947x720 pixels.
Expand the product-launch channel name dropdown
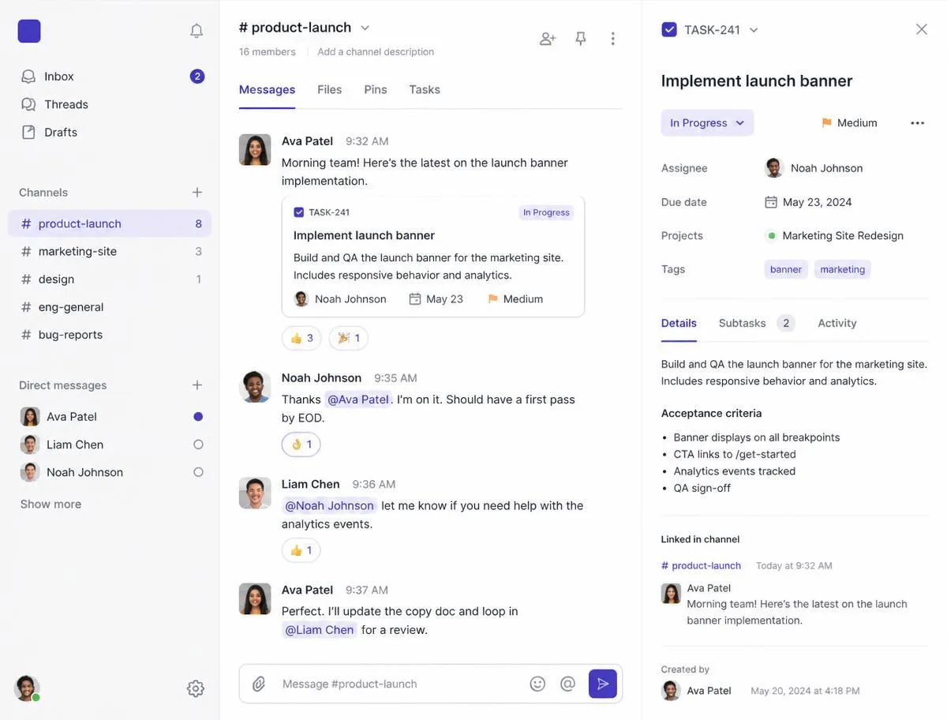coord(365,28)
